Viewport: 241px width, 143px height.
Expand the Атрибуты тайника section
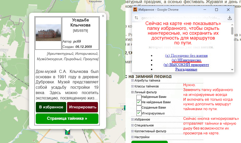[x=132, y=81]
